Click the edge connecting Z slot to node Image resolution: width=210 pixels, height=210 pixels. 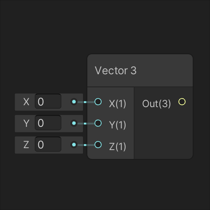(86, 145)
